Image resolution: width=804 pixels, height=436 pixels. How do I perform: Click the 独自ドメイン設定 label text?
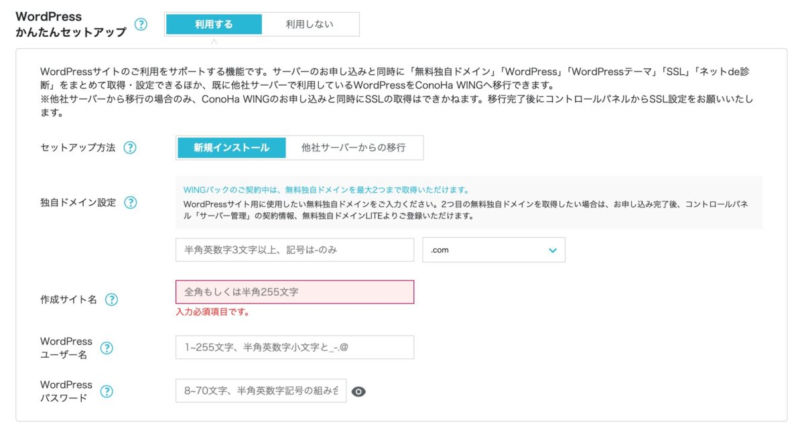pyautogui.click(x=78, y=202)
